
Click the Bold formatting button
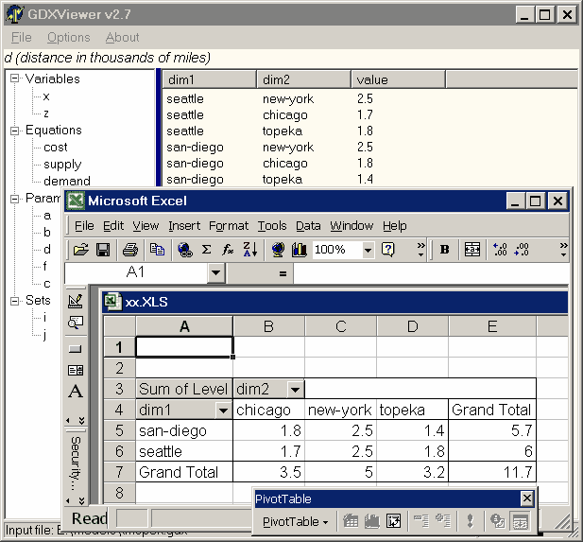tap(444, 250)
